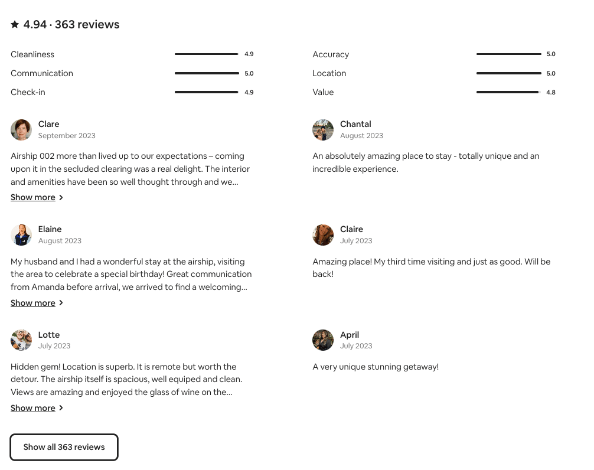Screen dimensions: 594x470
Task: Expand Clare's review with Show more
Action: (x=33, y=197)
